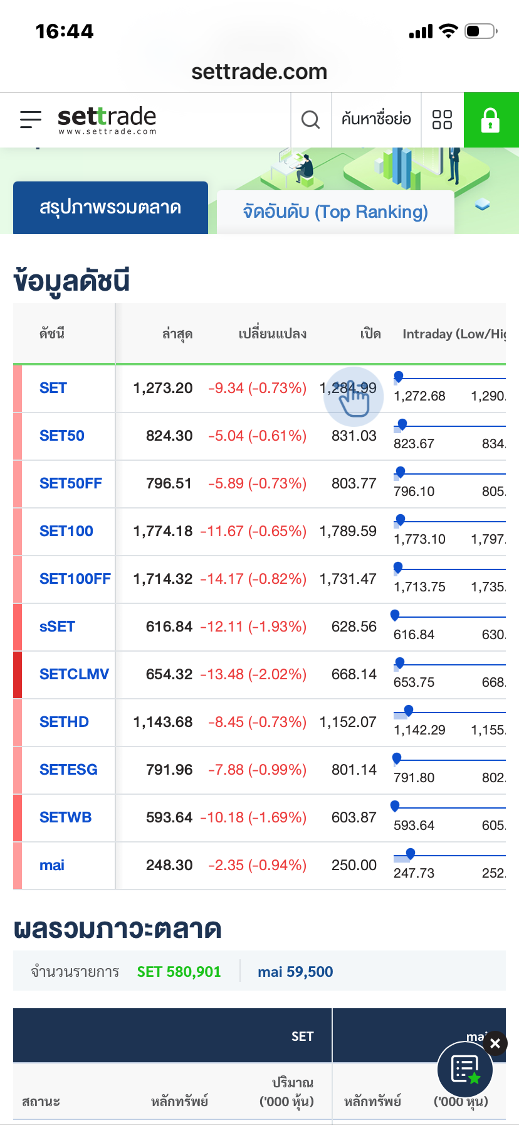Tap the green padlock login icon

(x=490, y=120)
